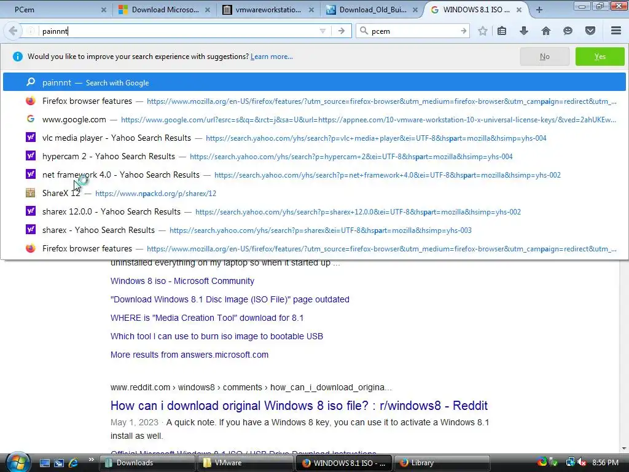The image size is (629, 472).
Task: Click the Windows Start orb
Action: (x=18, y=462)
